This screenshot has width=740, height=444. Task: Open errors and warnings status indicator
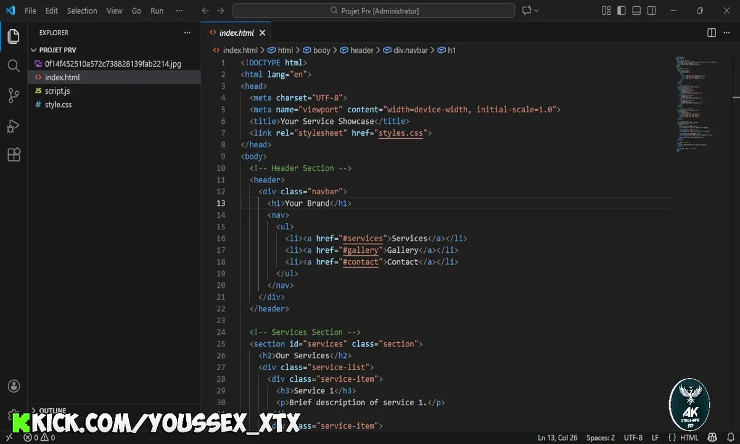point(39,438)
